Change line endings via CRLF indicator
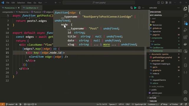Viewport: 189px width, 106px height. [x=128, y=104]
